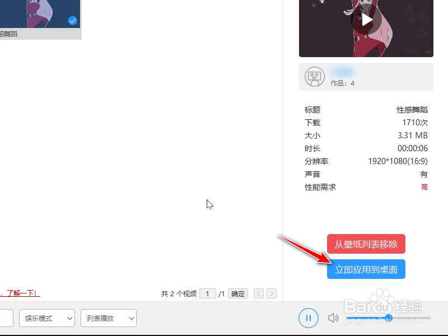Select the dance wallpaper thumbnail
Viewport: 448px width, 336px height.
click(x=40, y=14)
